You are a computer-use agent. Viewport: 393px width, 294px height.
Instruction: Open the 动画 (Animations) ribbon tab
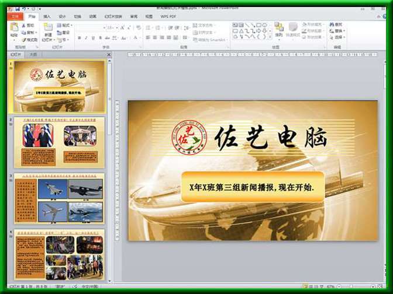(93, 16)
